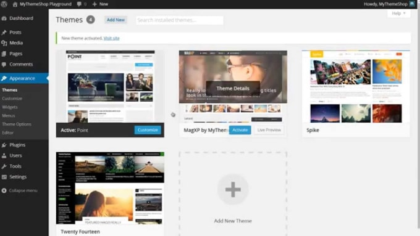The width and height of the screenshot is (420, 236).
Task: Click the Active: Point label
Action: 74,130
